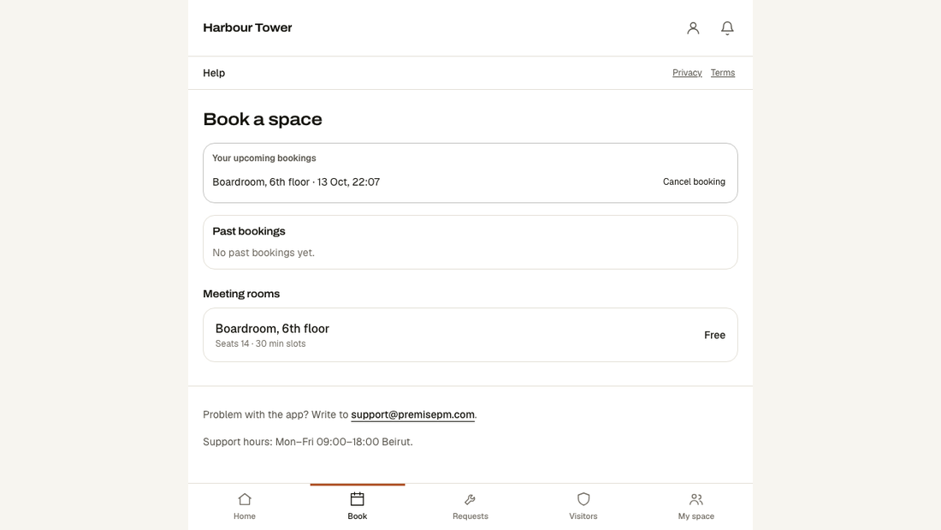
Task: Open the Terms link
Action: click(x=723, y=73)
